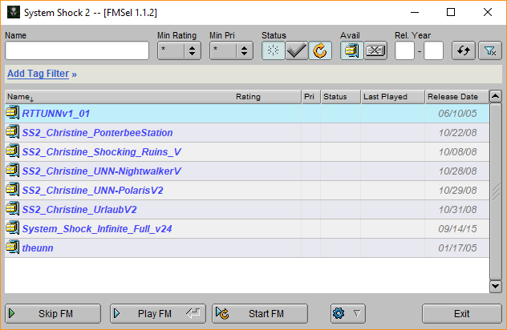Viewport: 507px width, 330px height.
Task: Click the Name filter text field
Action: [x=77, y=50]
